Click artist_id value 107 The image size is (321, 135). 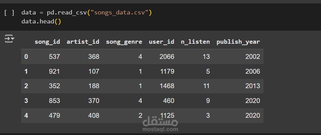pos(94,72)
